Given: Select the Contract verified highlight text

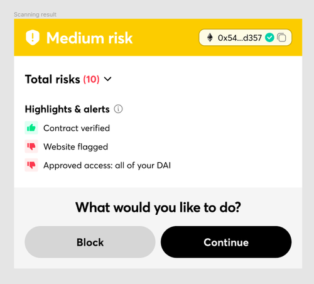Looking at the screenshot, I should (77, 128).
